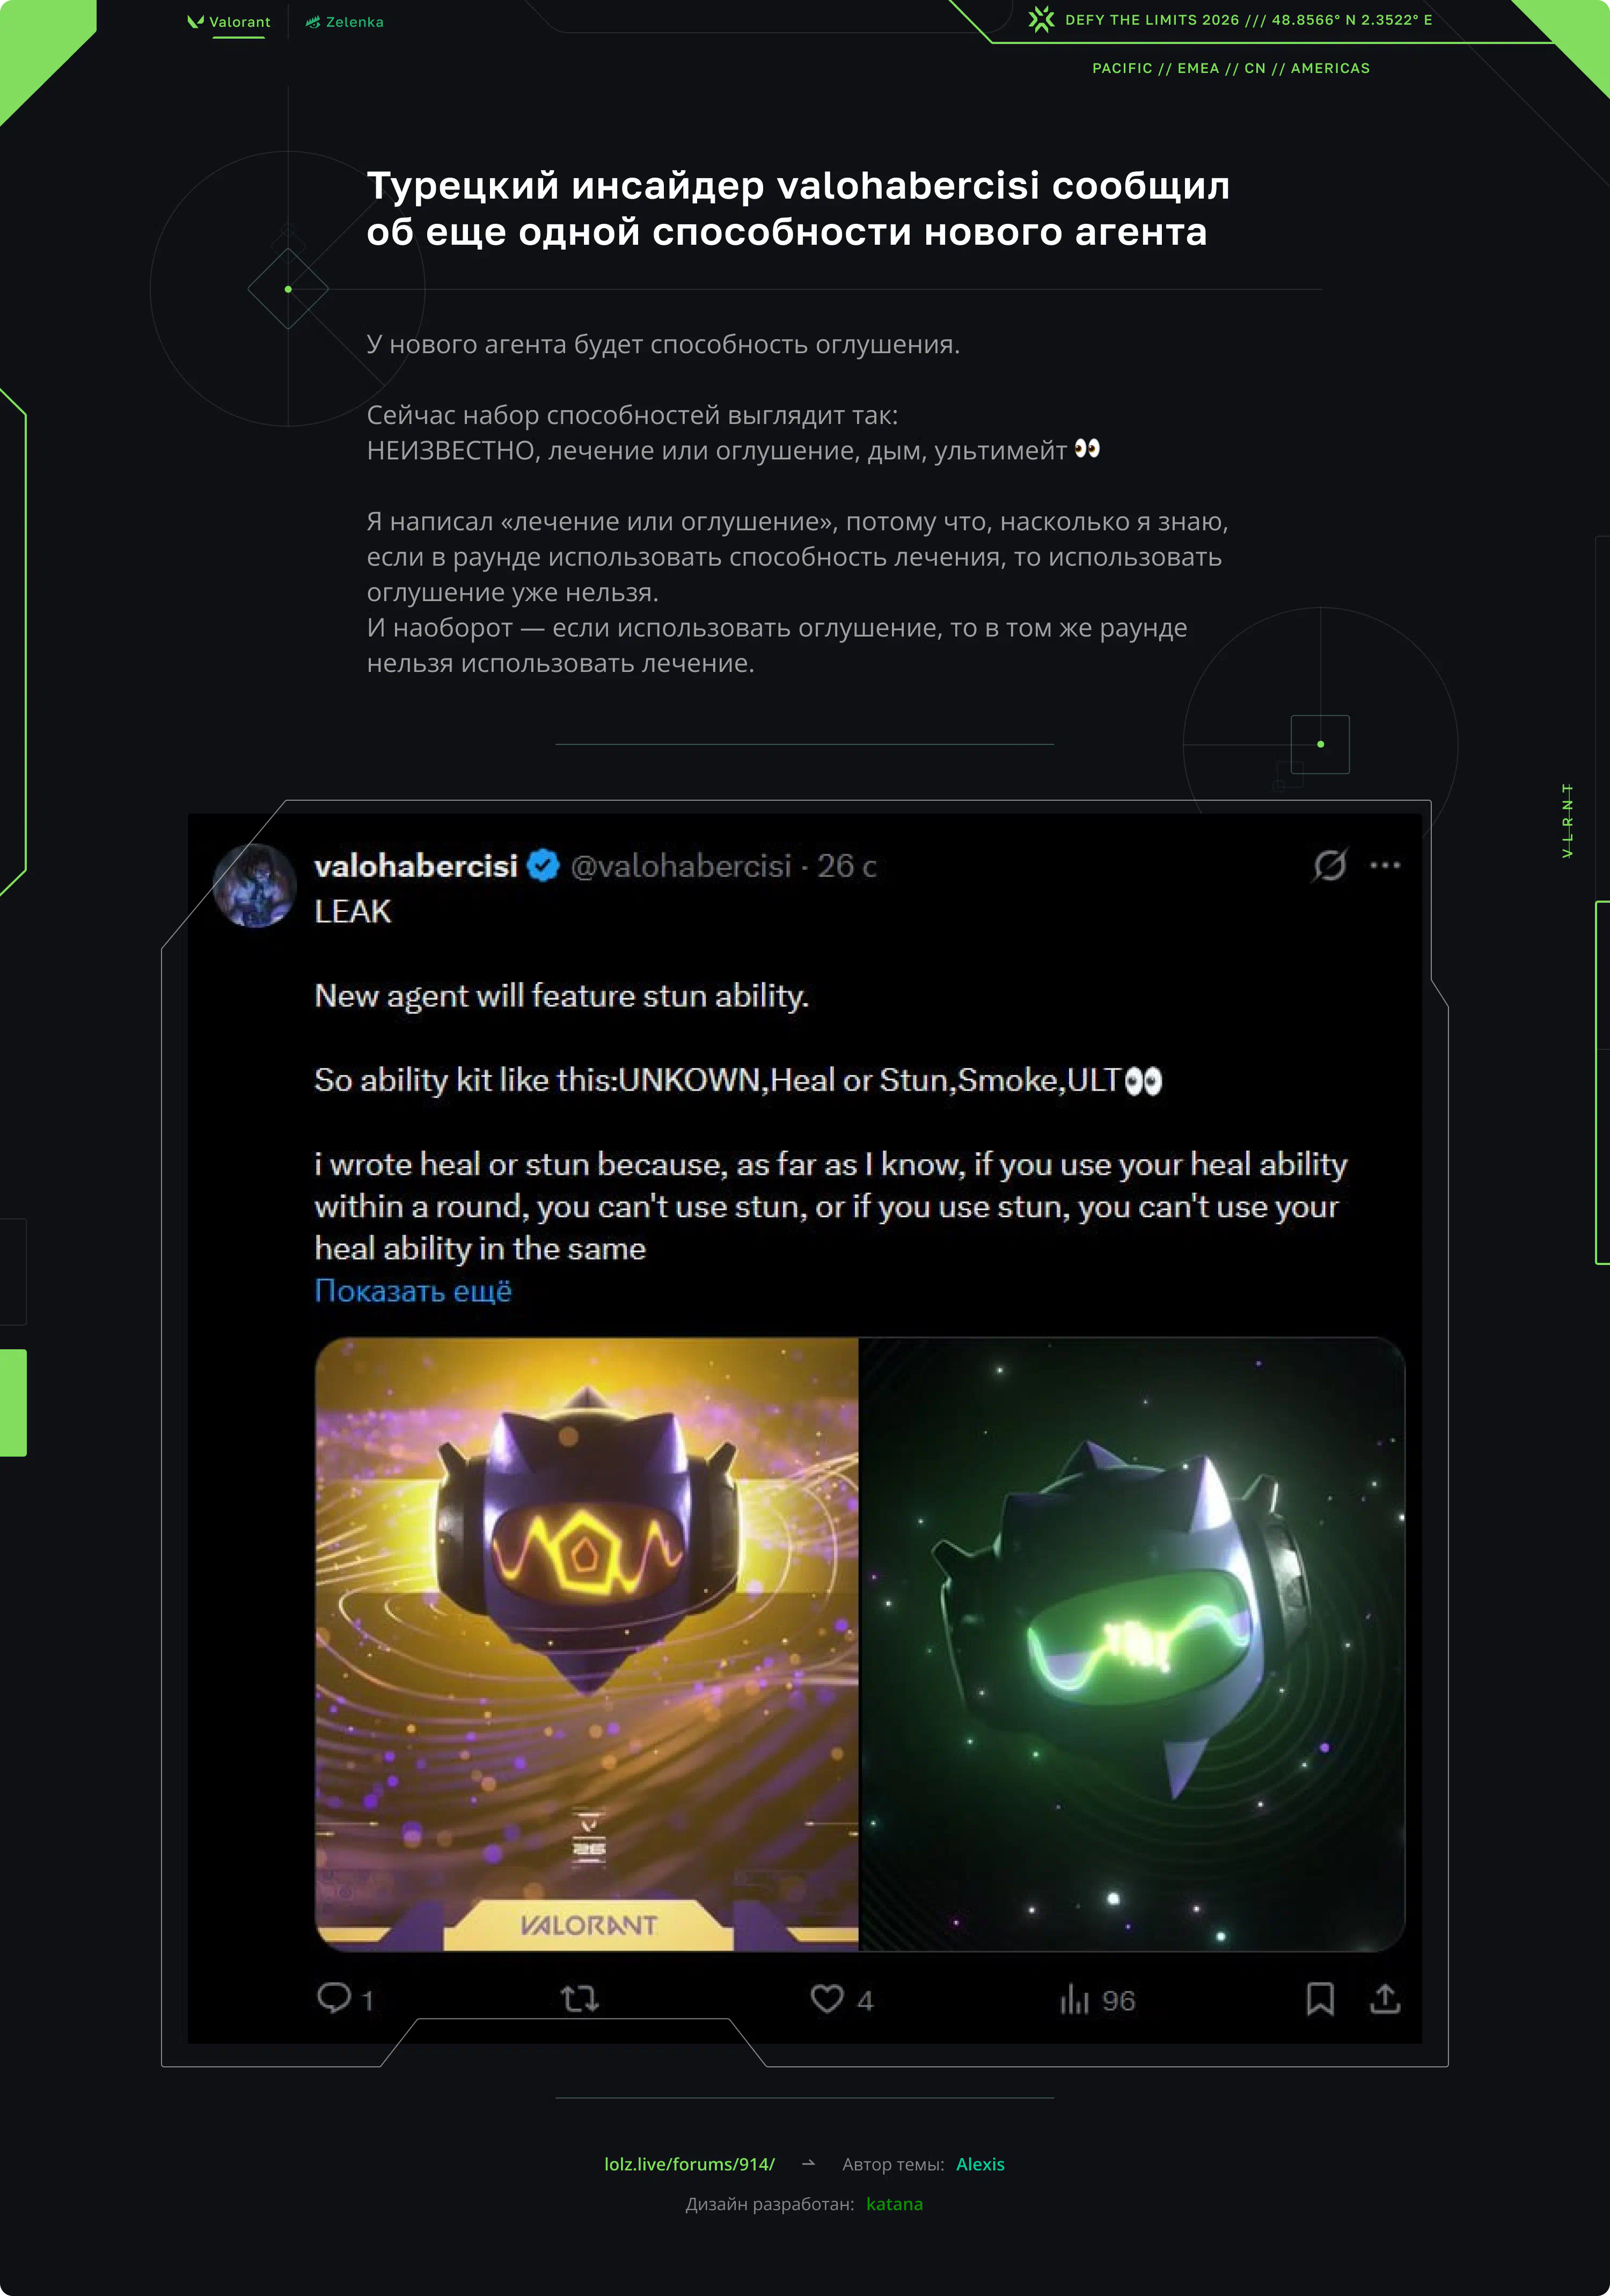The height and width of the screenshot is (2296, 1610).
Task: Open the green glowing helmet image
Action: coord(1132,1644)
